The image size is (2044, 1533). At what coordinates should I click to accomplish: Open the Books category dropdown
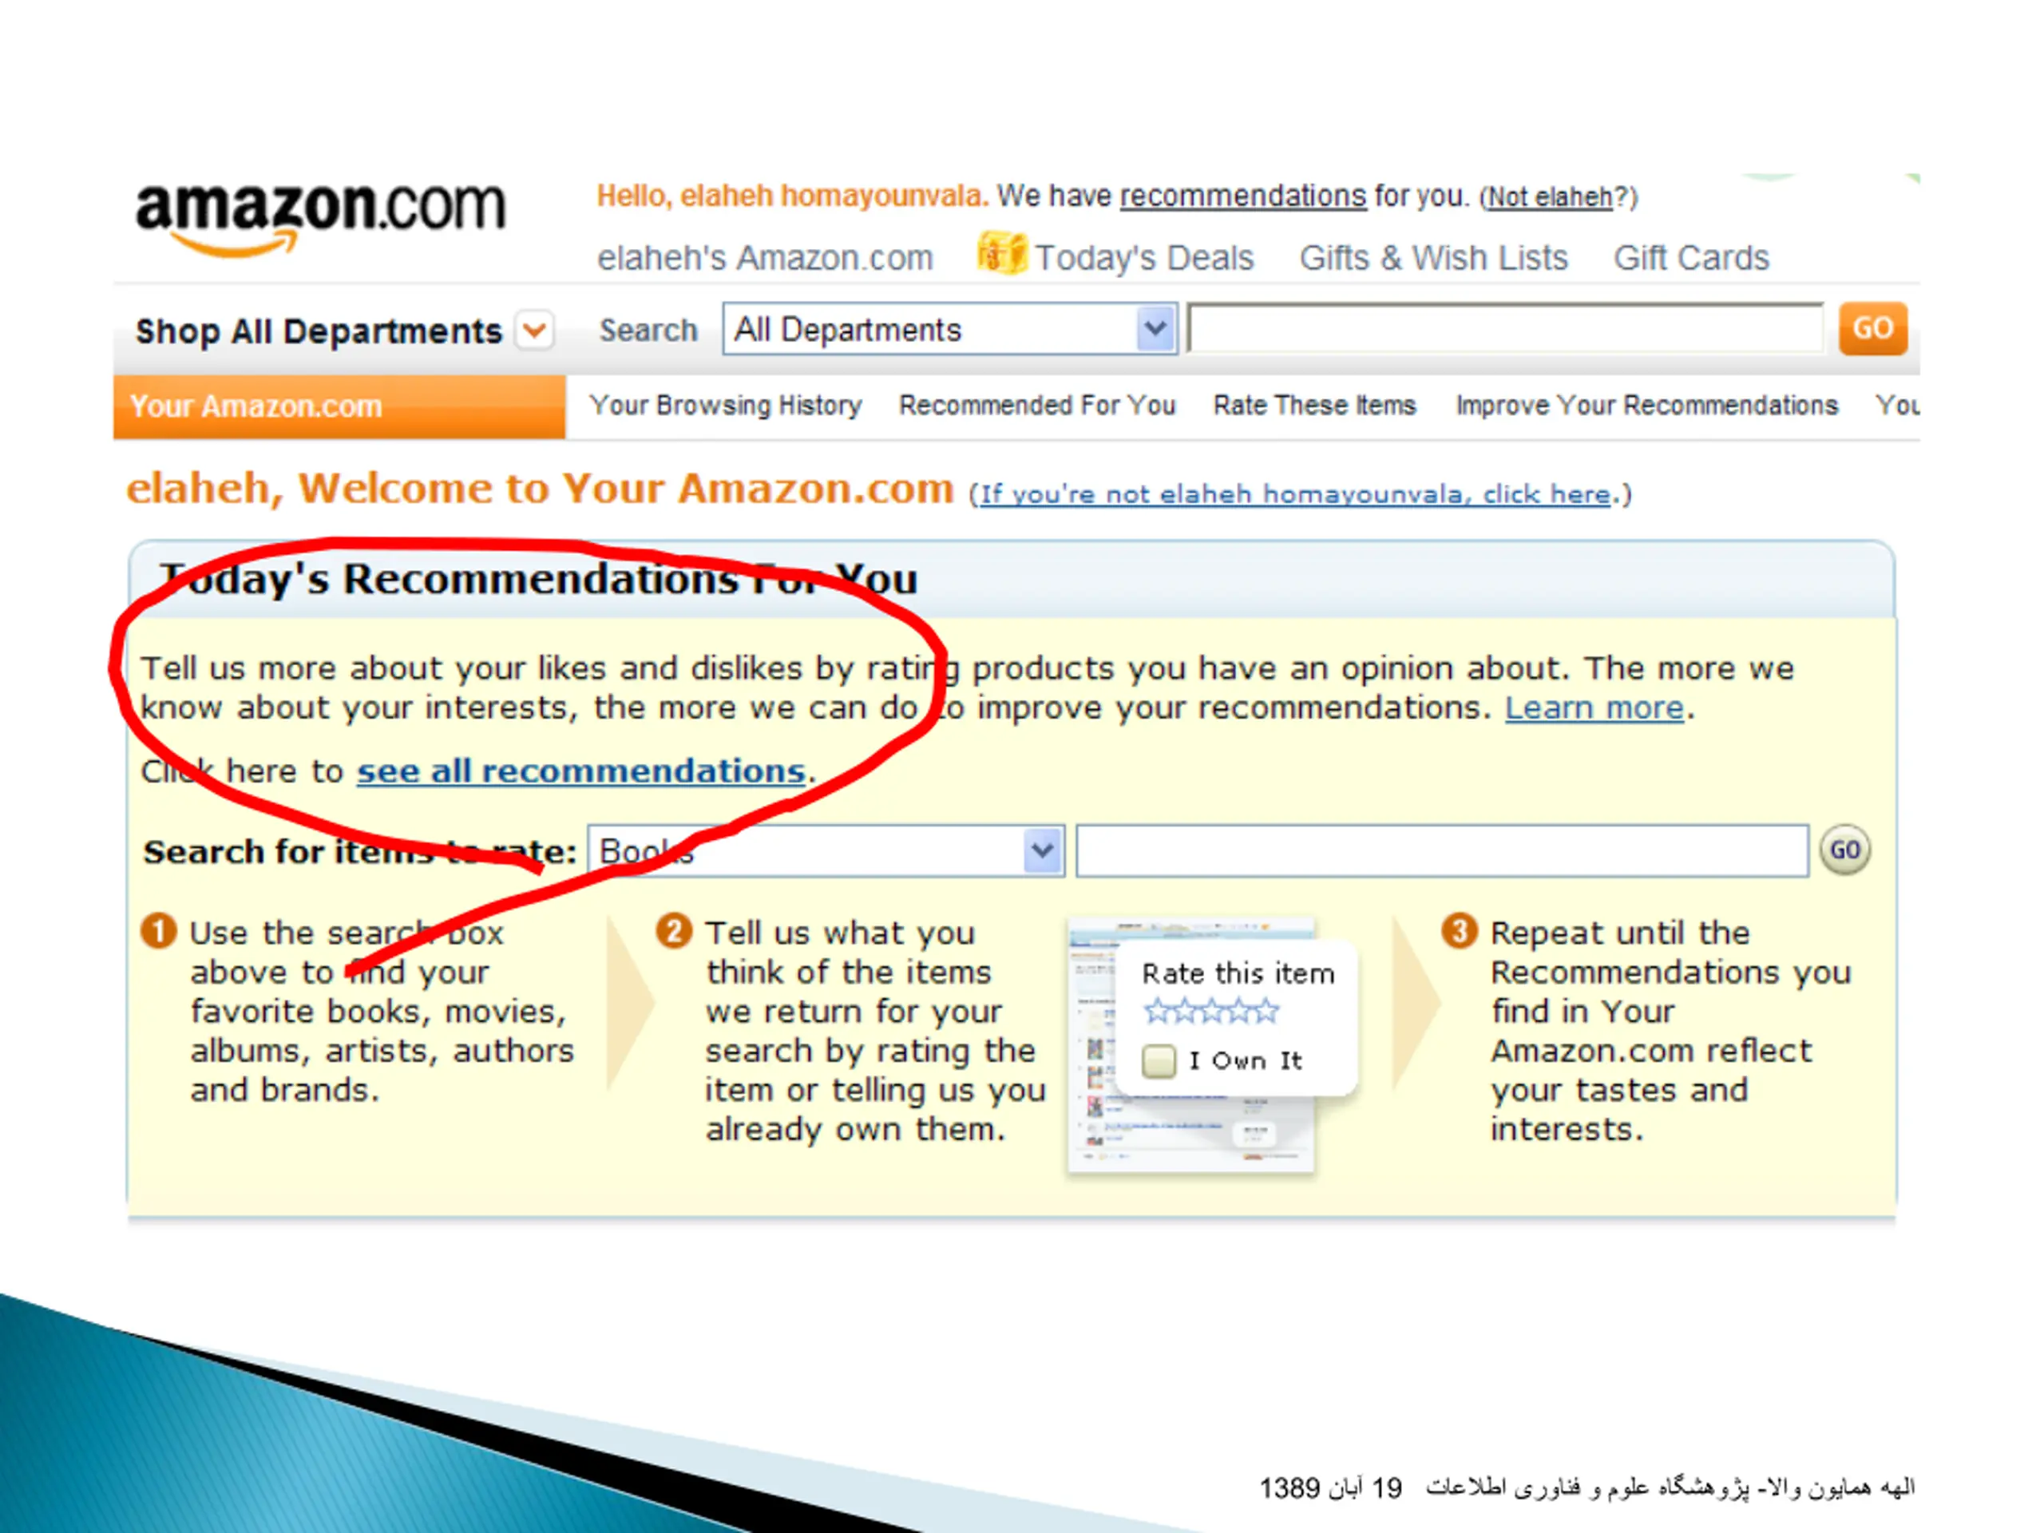(x=826, y=851)
